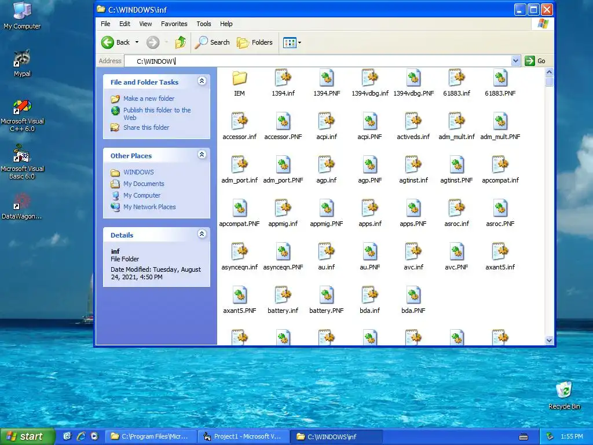Switch to Project1 - Microsoft Visual taskbar button
The height and width of the screenshot is (445, 593).
(244, 436)
